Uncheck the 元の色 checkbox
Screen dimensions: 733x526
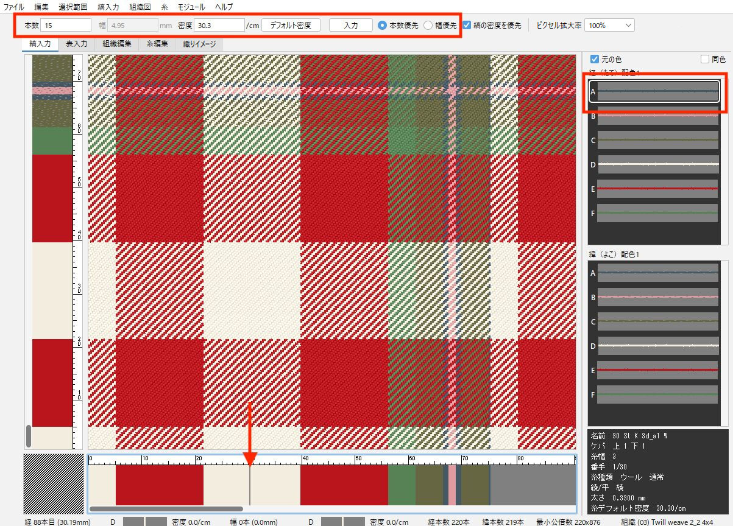(595, 59)
